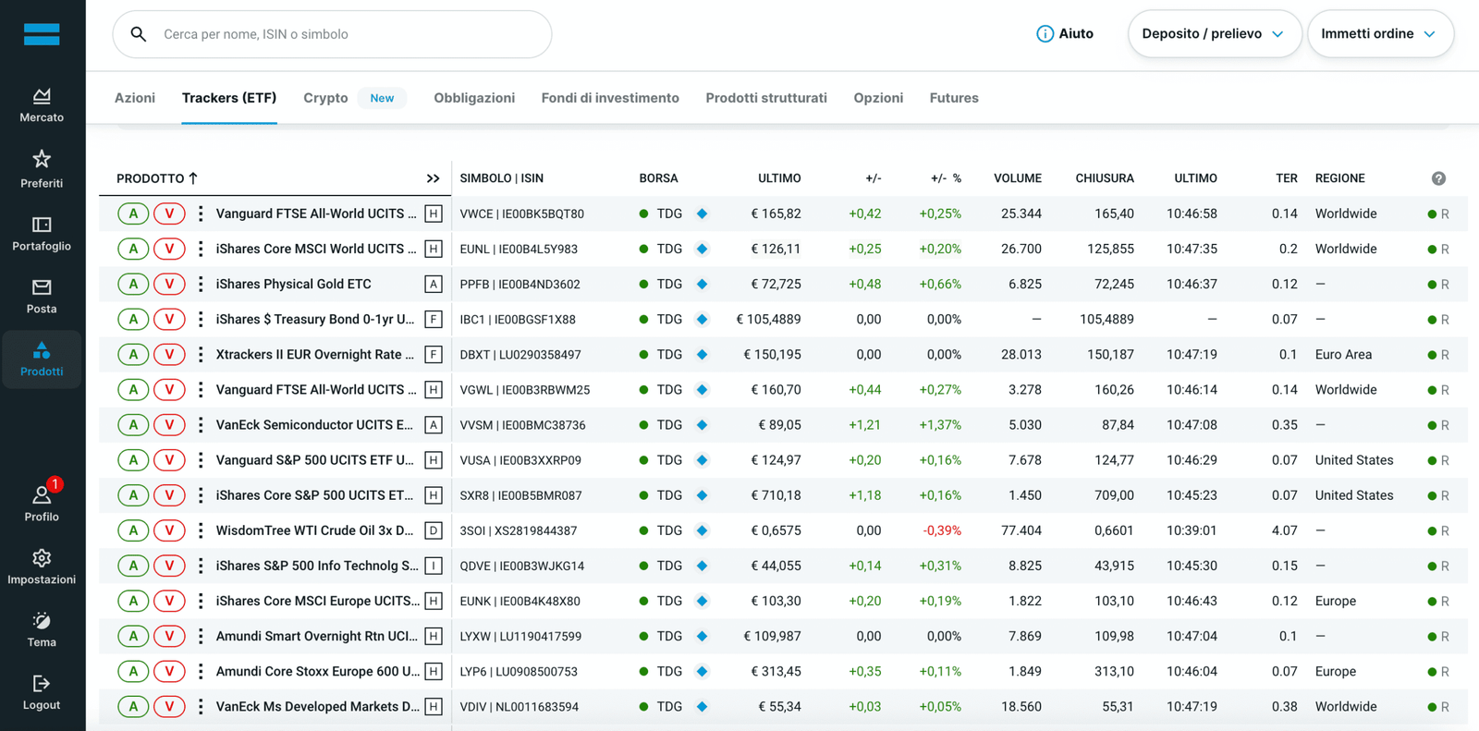Image resolution: width=1479 pixels, height=731 pixels.
Task: Open Posta mailbox in sidebar
Action: click(42, 296)
